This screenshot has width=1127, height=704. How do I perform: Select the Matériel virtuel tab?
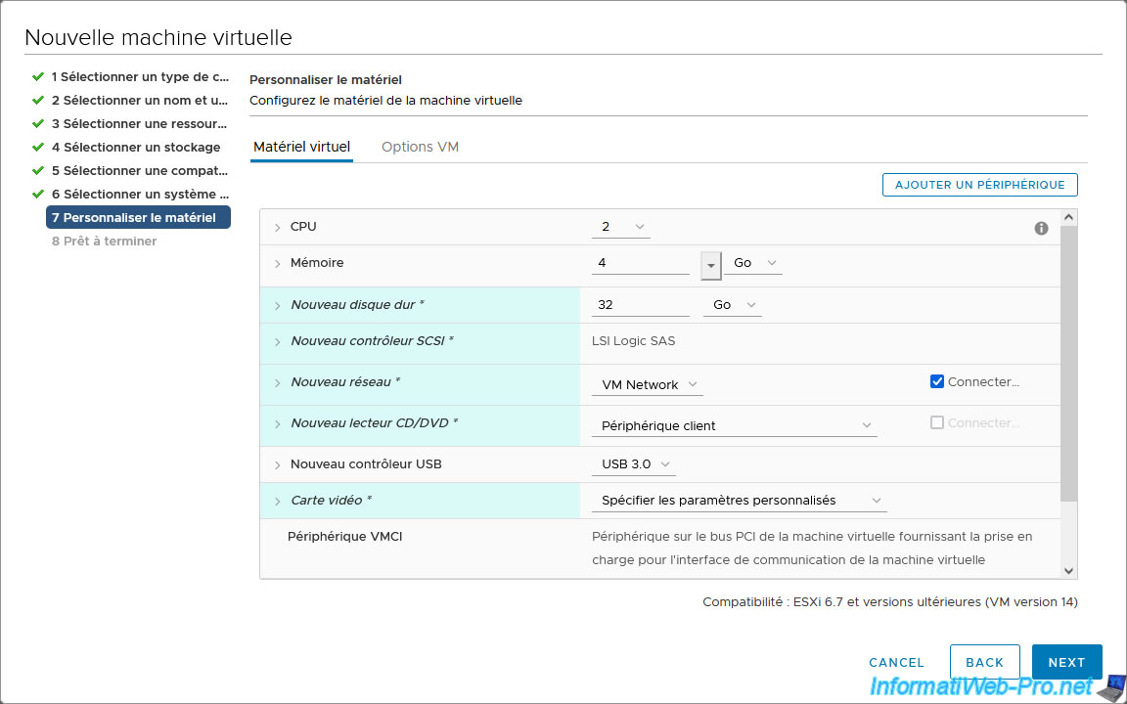point(301,147)
